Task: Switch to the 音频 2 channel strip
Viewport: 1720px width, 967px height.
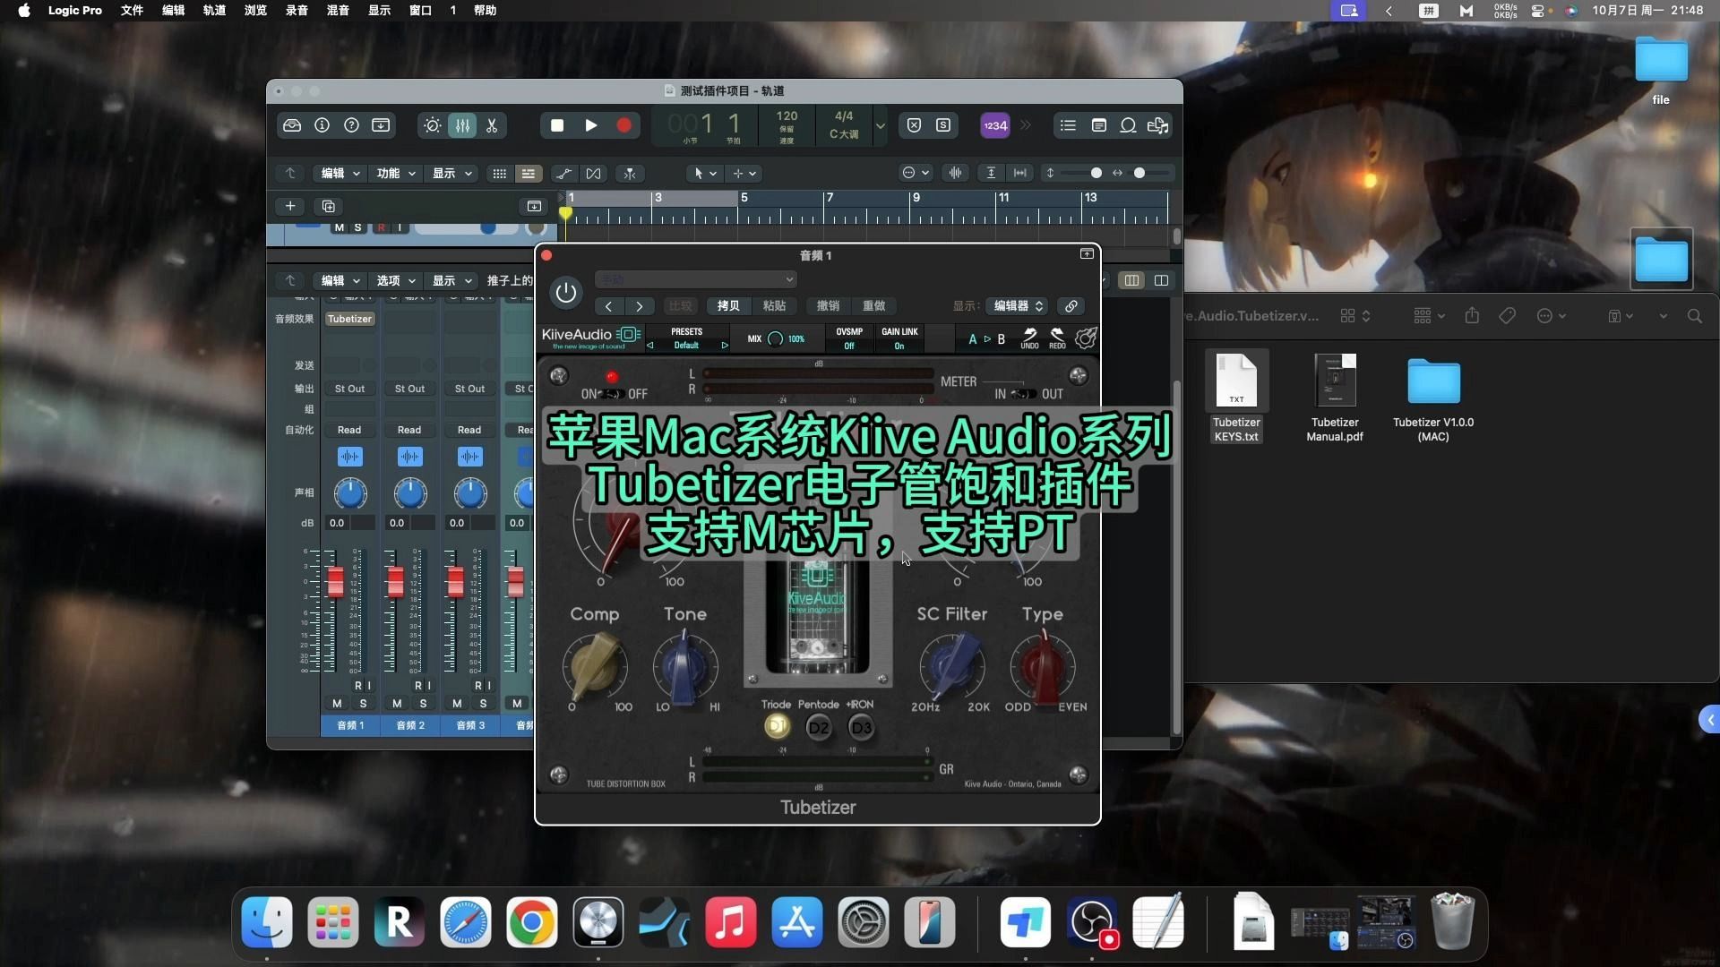Action: 410,725
